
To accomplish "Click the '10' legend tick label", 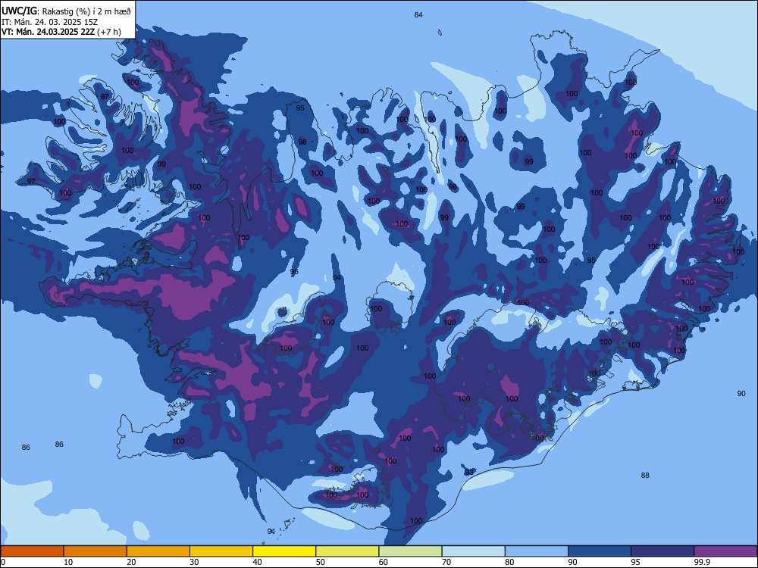I will 68,562.
